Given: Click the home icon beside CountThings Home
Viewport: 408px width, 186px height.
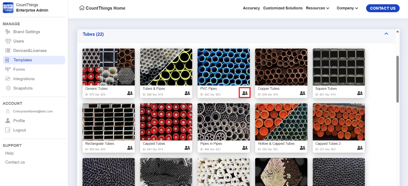Looking at the screenshot, I should tap(82, 8).
